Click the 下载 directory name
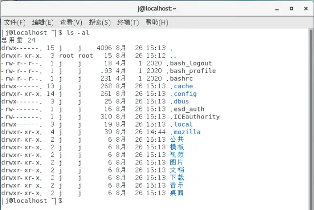Screen dimensions: 314x210 [177, 178]
